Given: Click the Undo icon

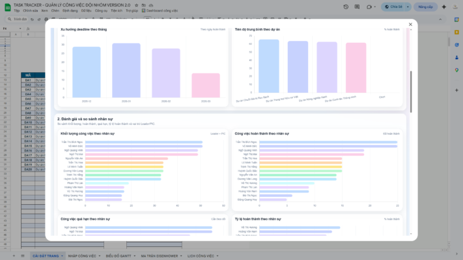Looking at the screenshot, I should (x=32, y=19).
